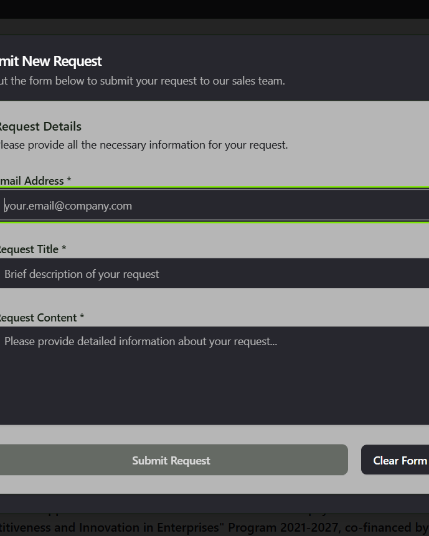Select the Request Title label
Image resolution: width=429 pixels, height=536 pixels.
(29, 249)
